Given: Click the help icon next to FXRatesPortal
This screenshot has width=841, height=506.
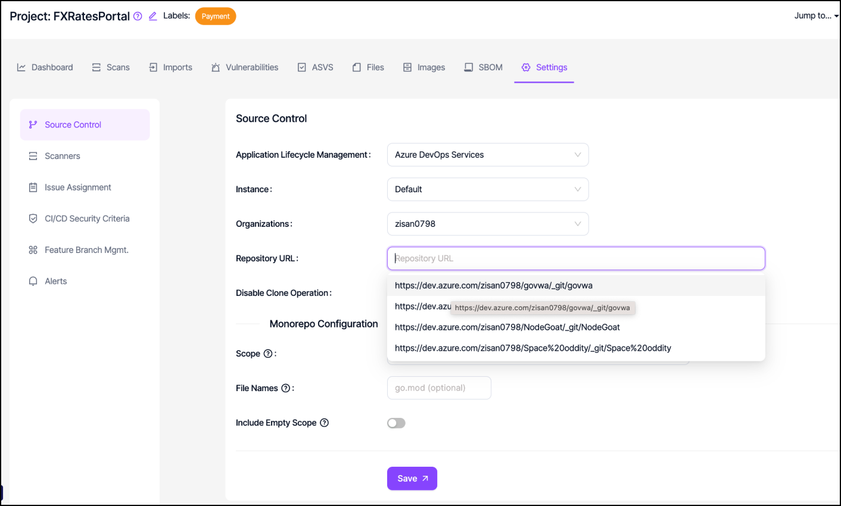Looking at the screenshot, I should [138, 16].
